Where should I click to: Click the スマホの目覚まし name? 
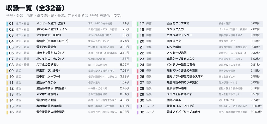[47, 65]
